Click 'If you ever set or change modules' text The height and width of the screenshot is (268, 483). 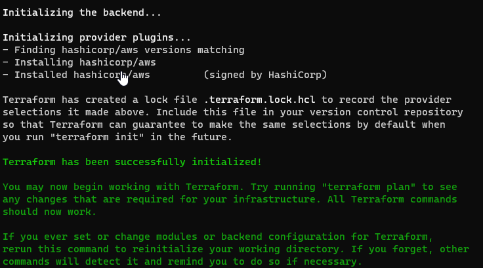click(100, 237)
